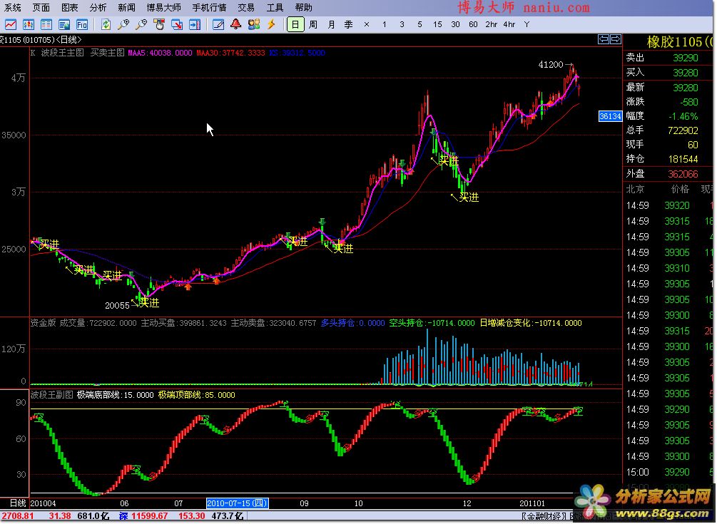Click the window with red arrow icon
Image resolution: width=717 pixels, height=524 pixels.
[177, 25]
